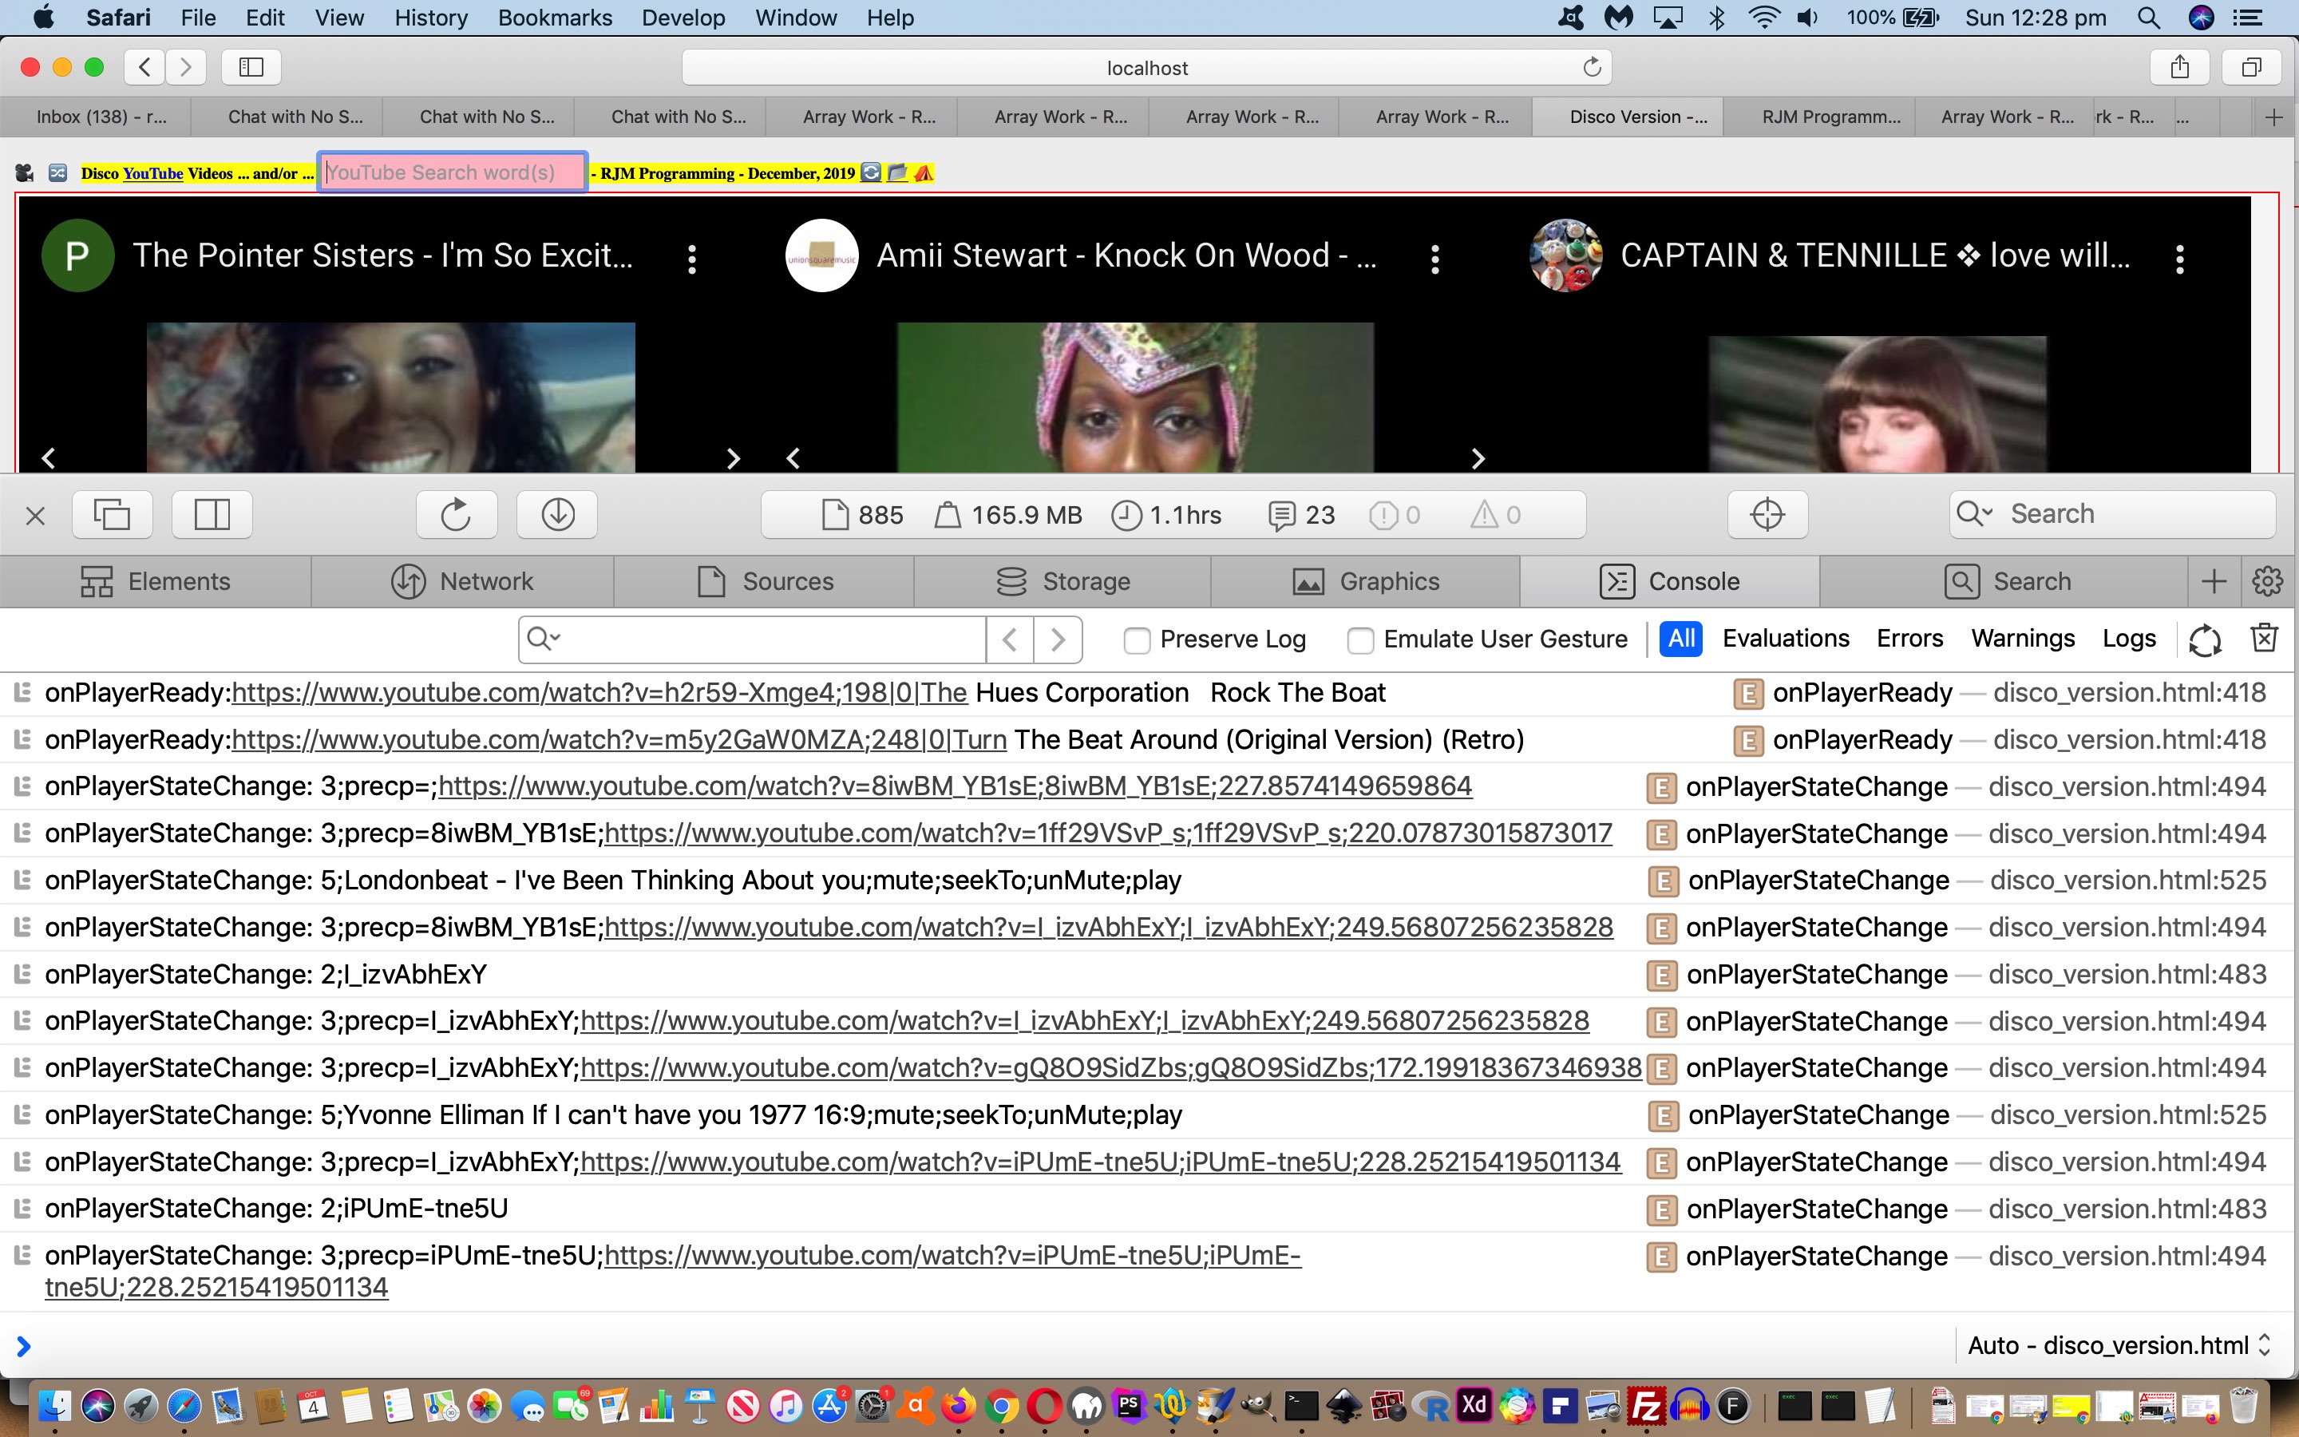The height and width of the screenshot is (1437, 2299).
Task: Open gQ8O9SidZbs YouTube URL in console
Action: (1110, 1067)
